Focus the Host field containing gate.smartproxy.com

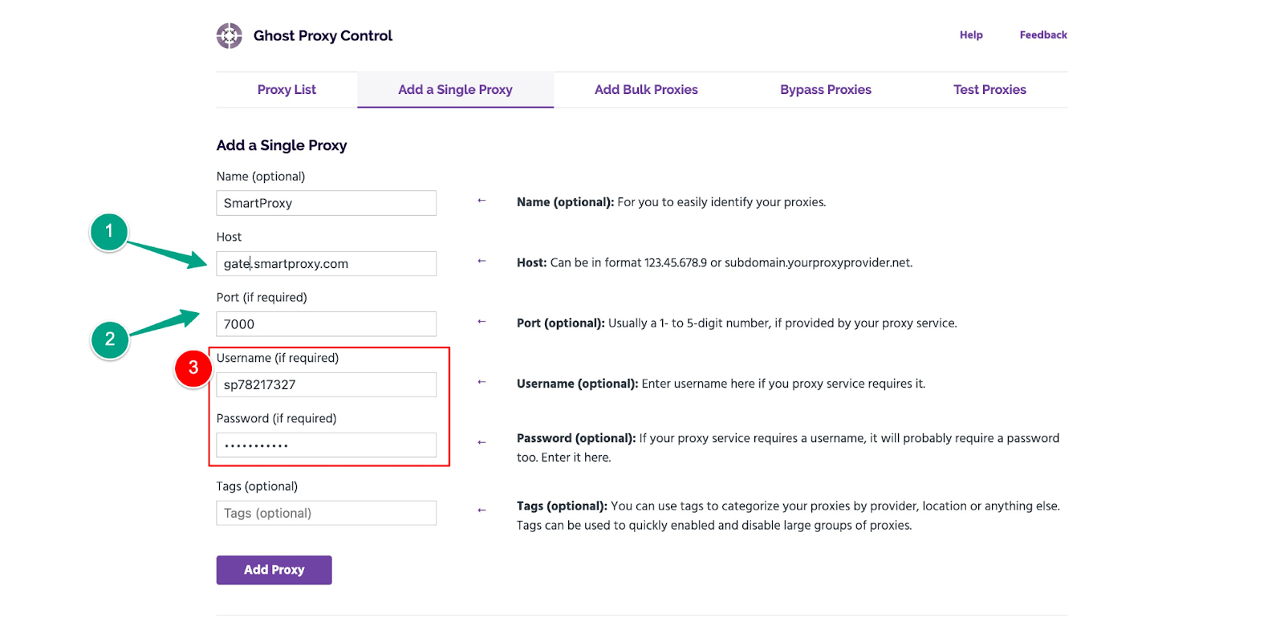tap(326, 264)
